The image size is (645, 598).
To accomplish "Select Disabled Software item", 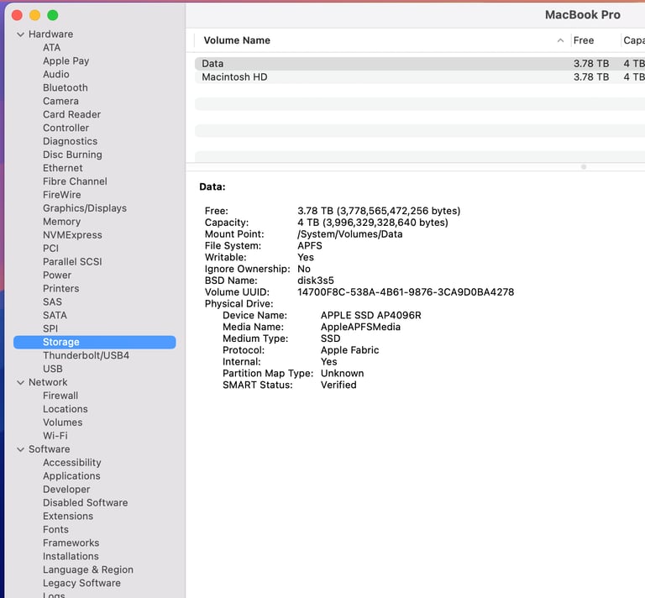I will 85,502.
